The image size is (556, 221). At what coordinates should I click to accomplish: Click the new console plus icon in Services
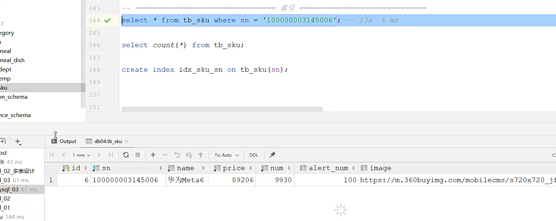[3, 141]
